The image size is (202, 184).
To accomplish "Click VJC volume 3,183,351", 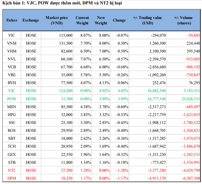I will (192, 91).
